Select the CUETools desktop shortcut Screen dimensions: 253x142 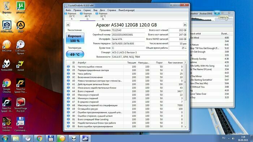click(21, 47)
